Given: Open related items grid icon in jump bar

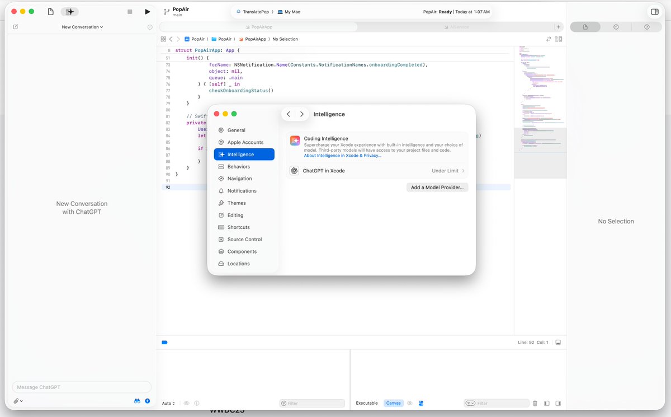Looking at the screenshot, I should (x=163, y=39).
